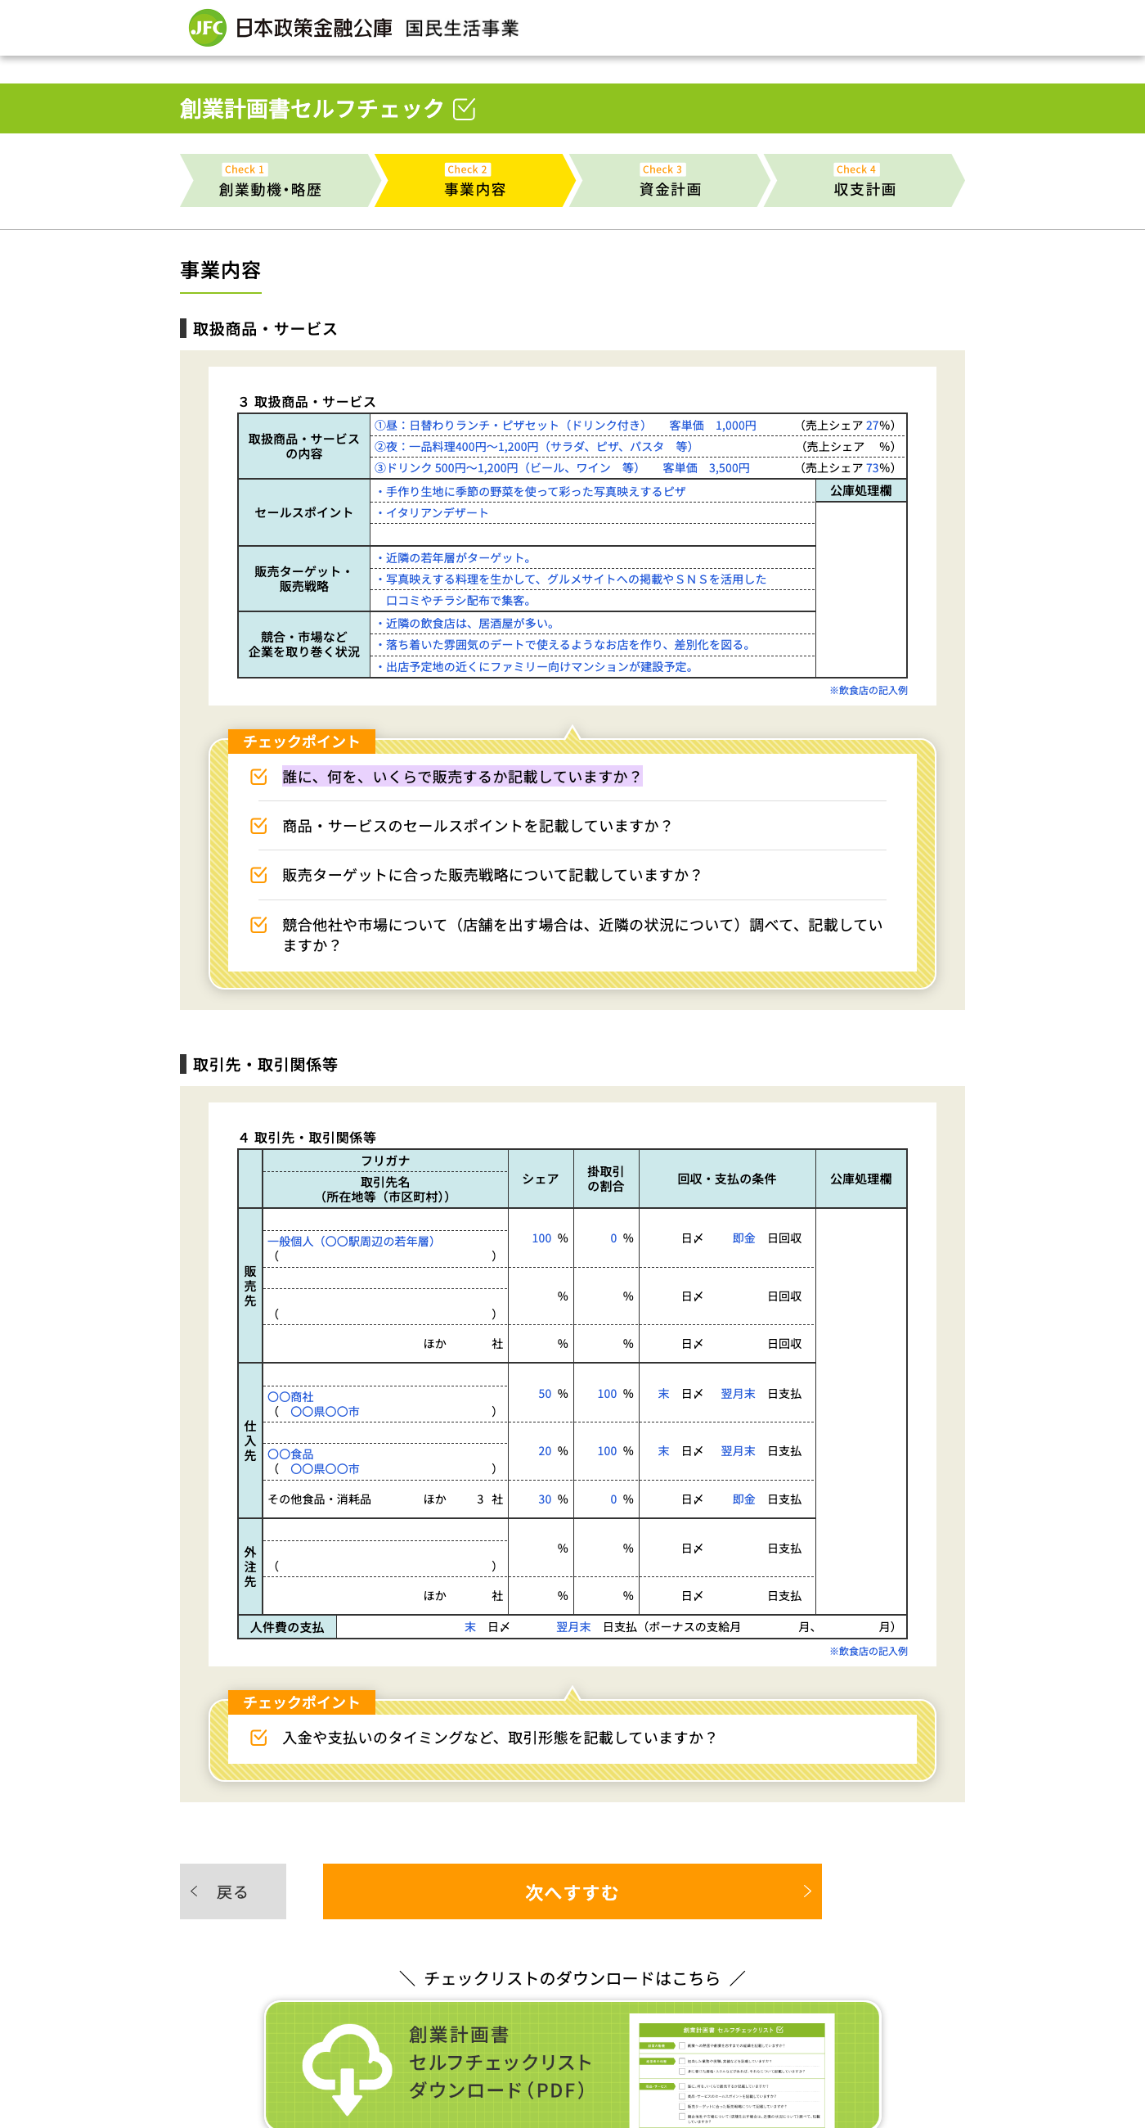Click the 掛取引の割合 column header
The image size is (1145, 2128).
[x=606, y=1179]
